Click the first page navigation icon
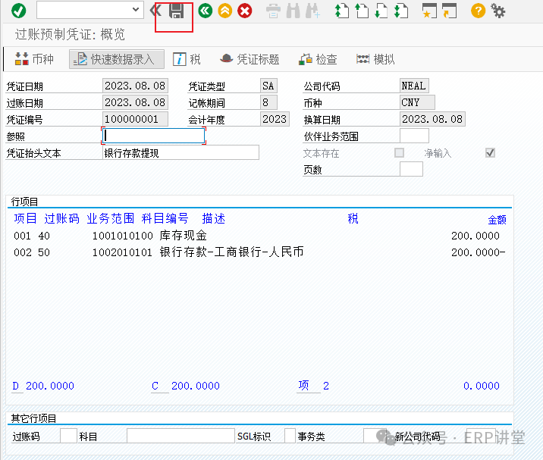Screen dimensions: 543x460 [342, 11]
